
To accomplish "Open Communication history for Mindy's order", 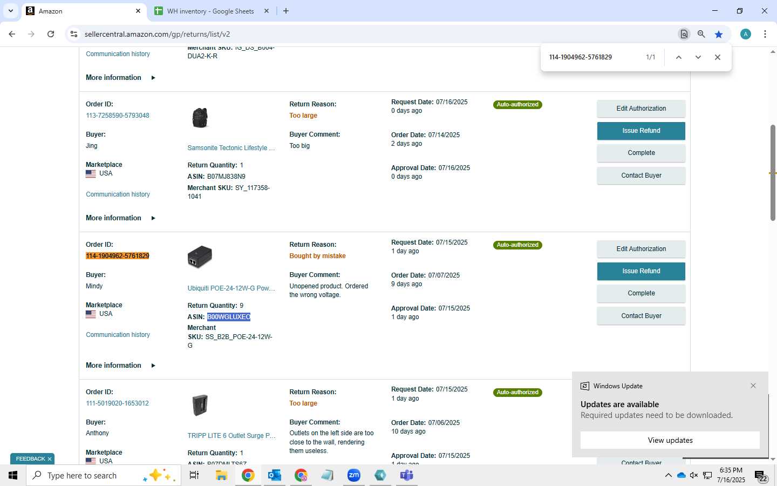I will click(x=118, y=335).
